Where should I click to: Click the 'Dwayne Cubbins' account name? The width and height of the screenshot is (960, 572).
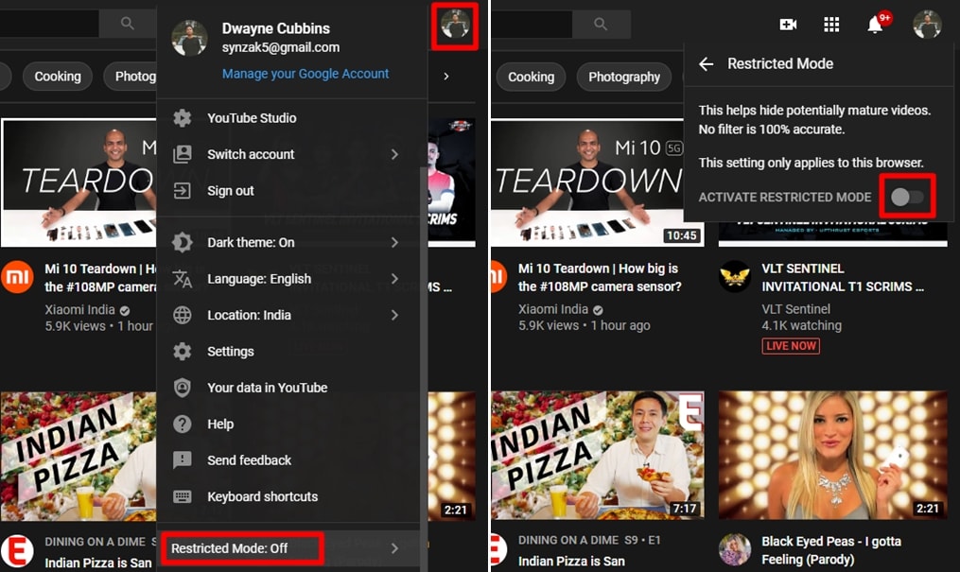point(275,28)
